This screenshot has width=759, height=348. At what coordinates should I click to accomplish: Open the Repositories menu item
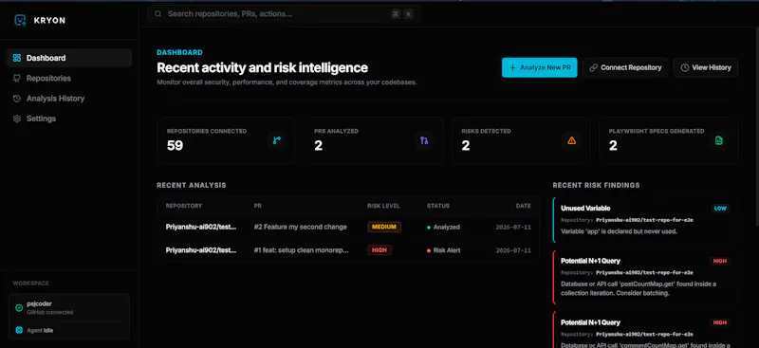click(x=69, y=79)
